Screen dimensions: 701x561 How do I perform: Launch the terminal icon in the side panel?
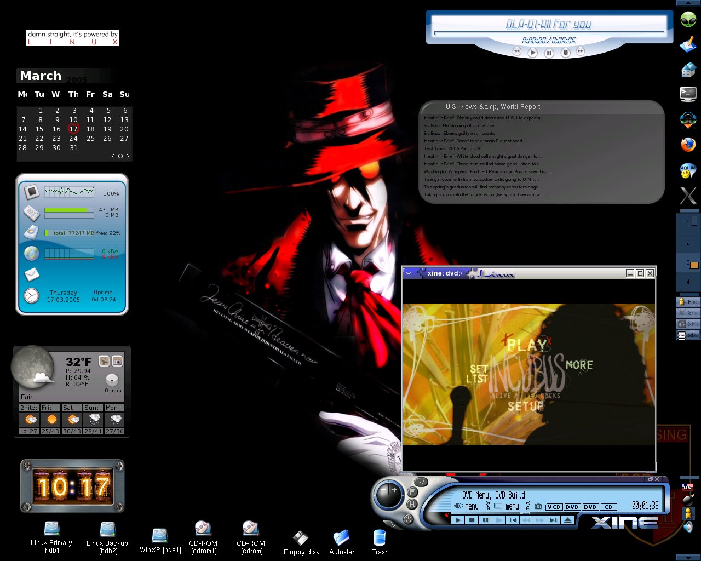[688, 94]
